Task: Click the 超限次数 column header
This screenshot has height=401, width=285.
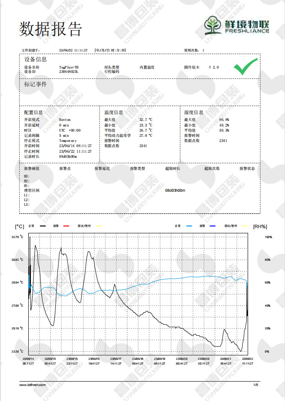Action: click(212, 169)
